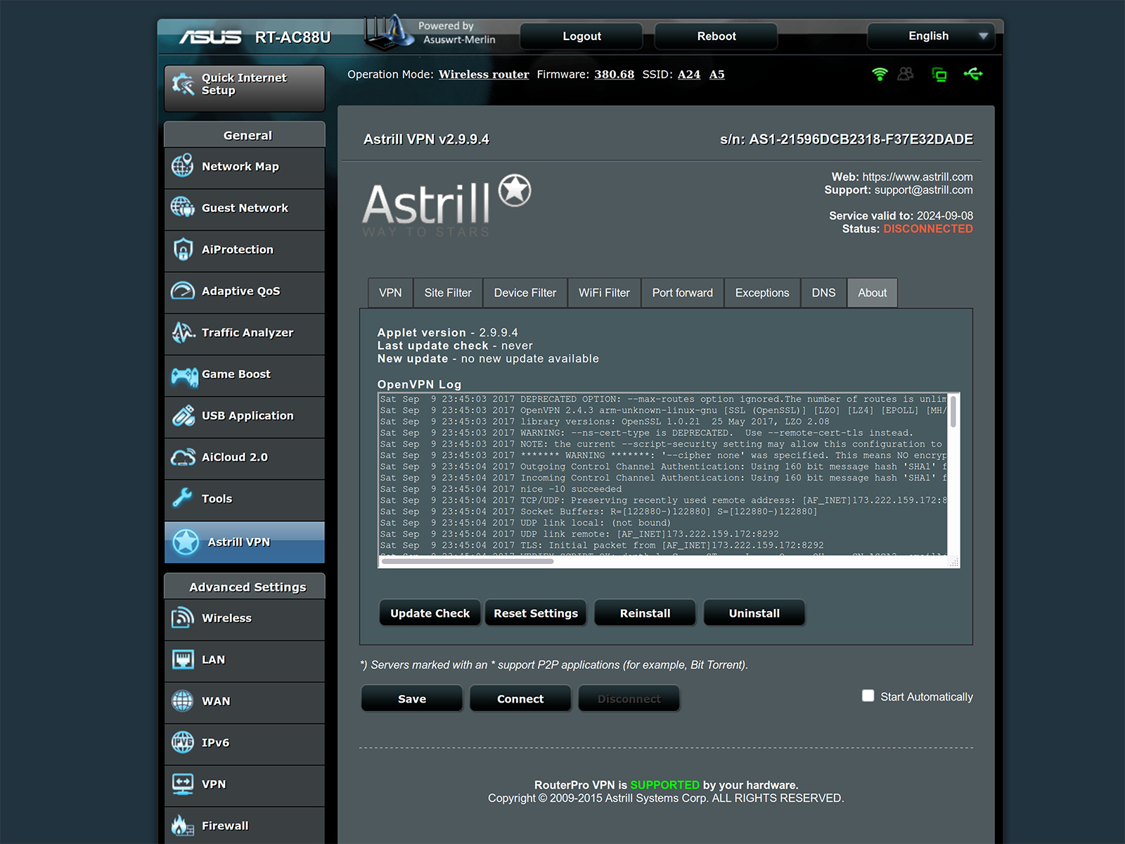The height and width of the screenshot is (844, 1125).
Task: Click the Reset Settings button
Action: click(536, 613)
